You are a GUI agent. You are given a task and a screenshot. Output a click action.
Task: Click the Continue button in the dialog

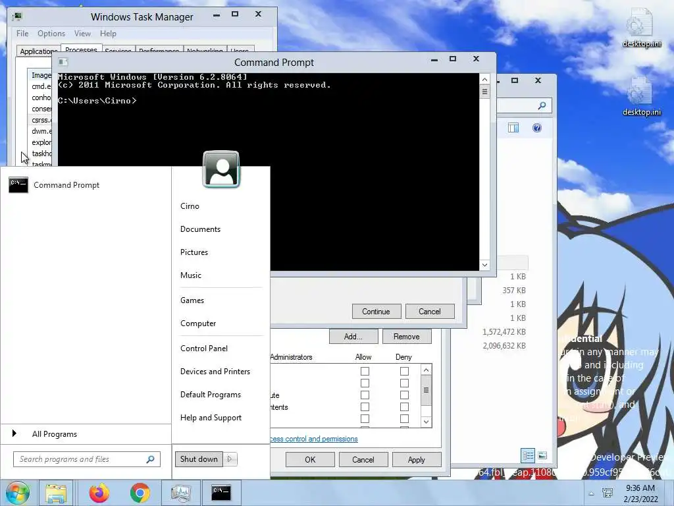pyautogui.click(x=376, y=312)
